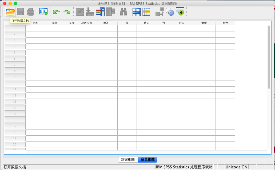
Task: Select row 5 header in the grid
Action: 15,52
